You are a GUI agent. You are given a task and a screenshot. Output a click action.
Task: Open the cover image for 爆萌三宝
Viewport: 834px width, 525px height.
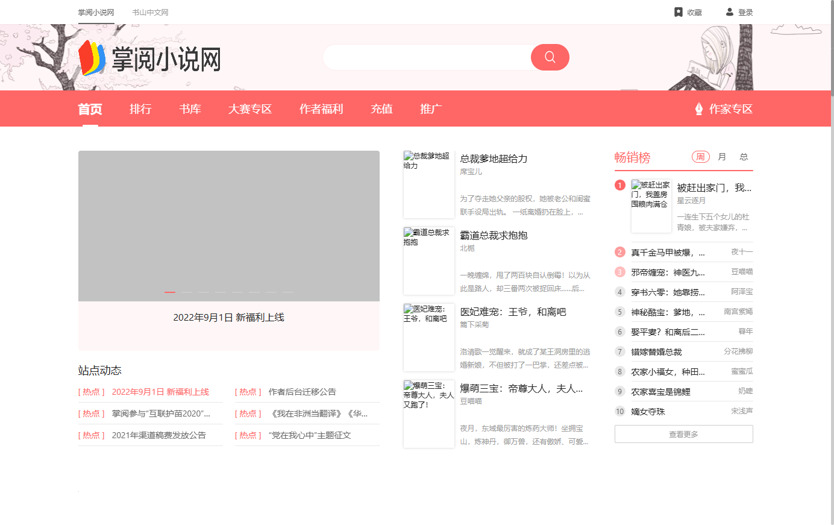point(429,414)
